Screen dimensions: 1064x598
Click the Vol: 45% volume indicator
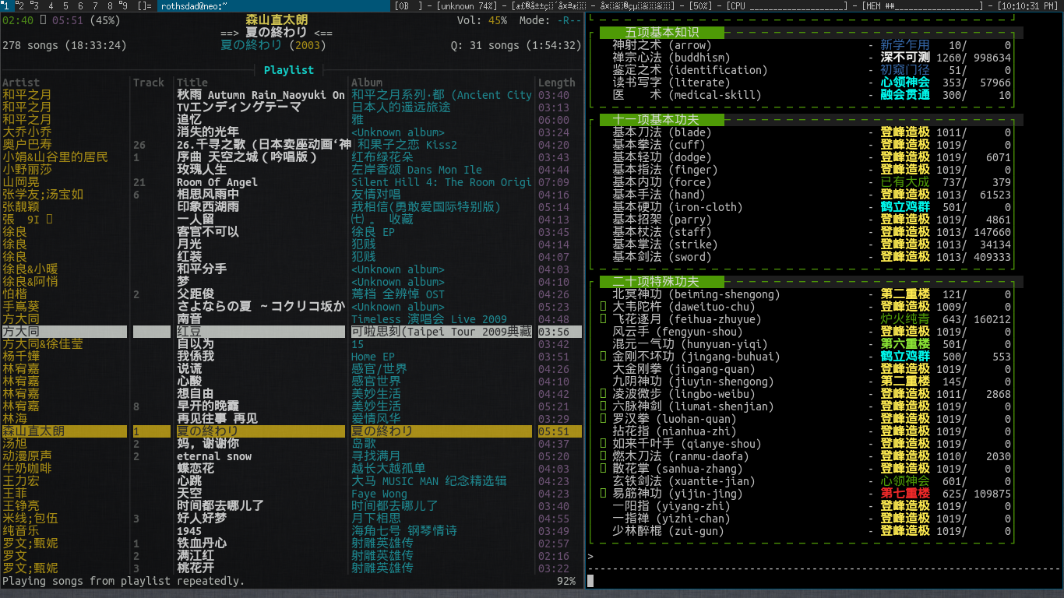click(481, 20)
